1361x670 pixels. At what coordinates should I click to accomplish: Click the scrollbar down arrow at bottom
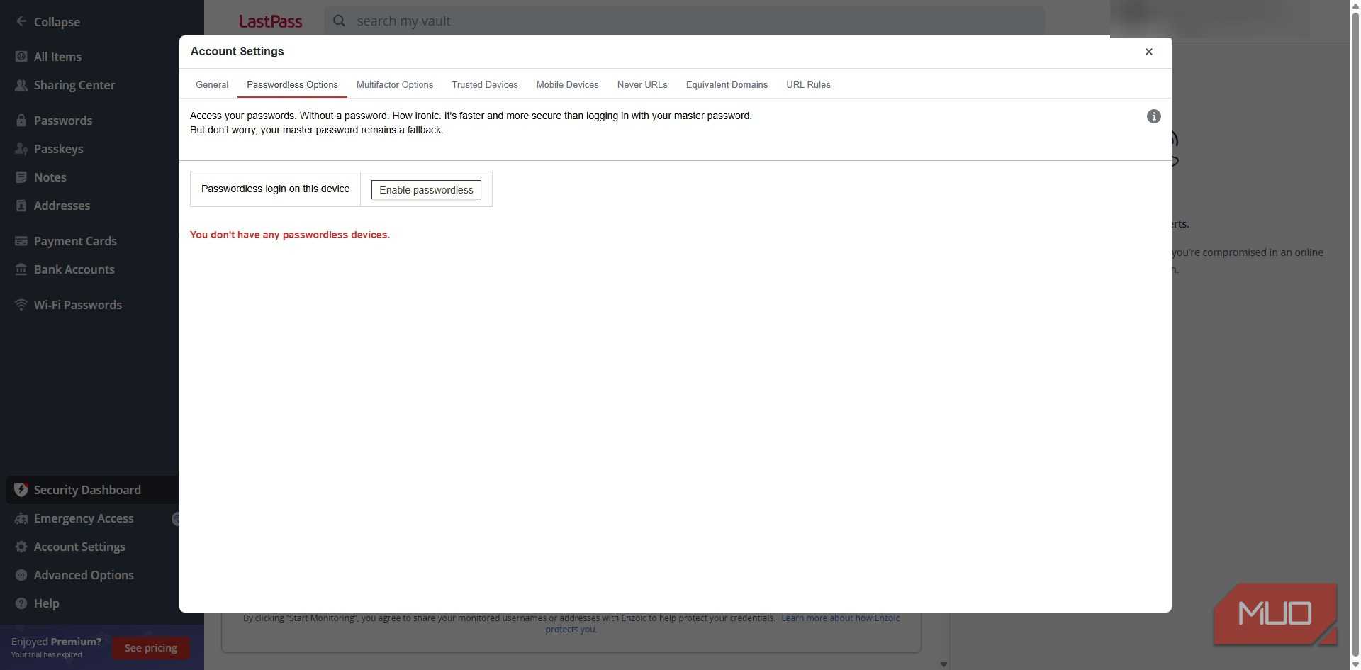943,664
